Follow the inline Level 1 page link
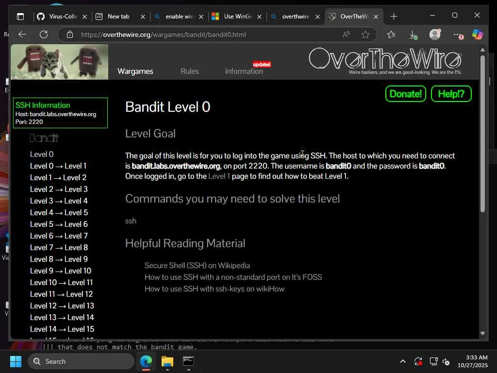 tap(219, 176)
